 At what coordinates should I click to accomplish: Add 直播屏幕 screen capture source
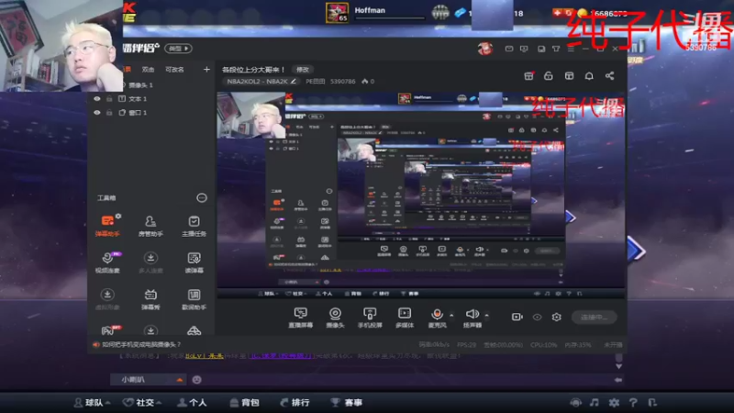pos(301,317)
